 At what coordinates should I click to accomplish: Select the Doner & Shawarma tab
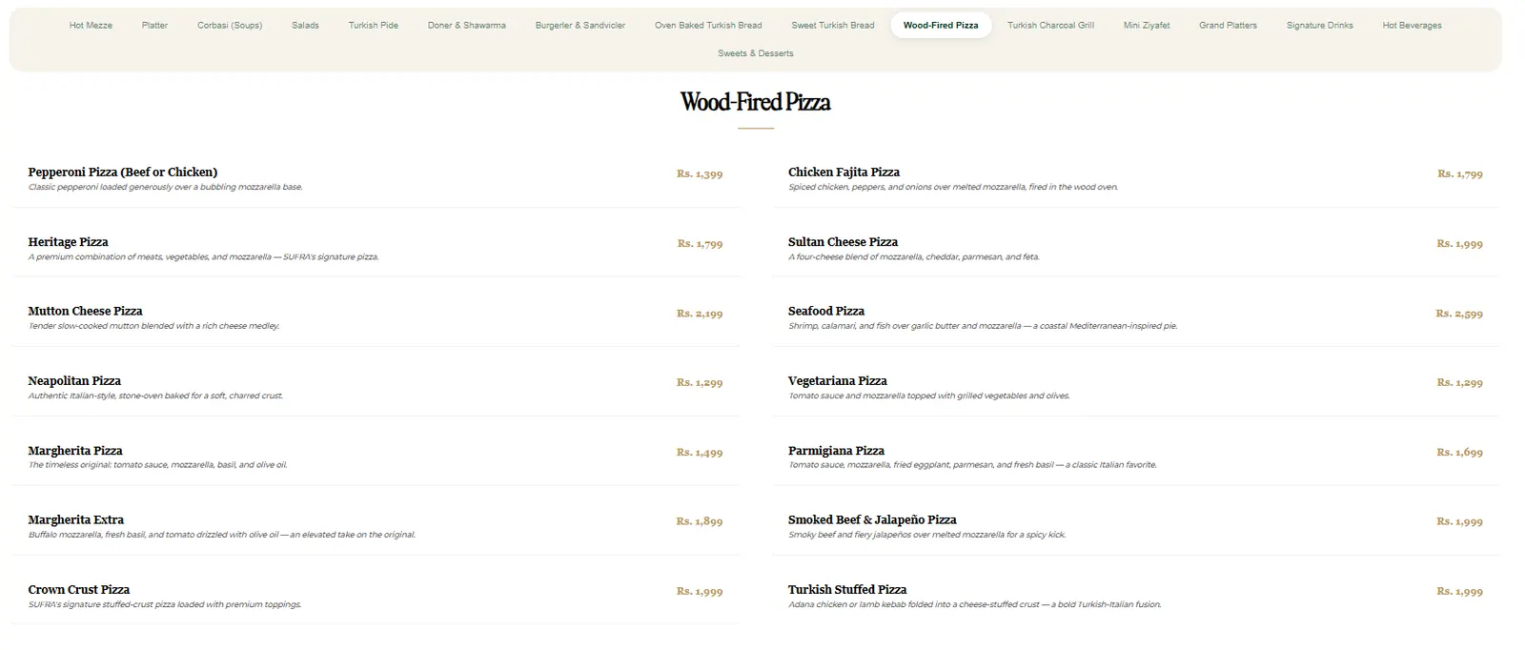[467, 26]
